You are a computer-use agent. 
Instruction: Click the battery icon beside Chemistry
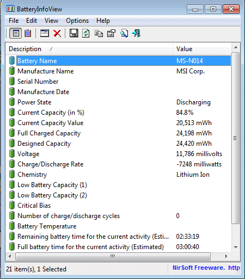click(x=12, y=174)
